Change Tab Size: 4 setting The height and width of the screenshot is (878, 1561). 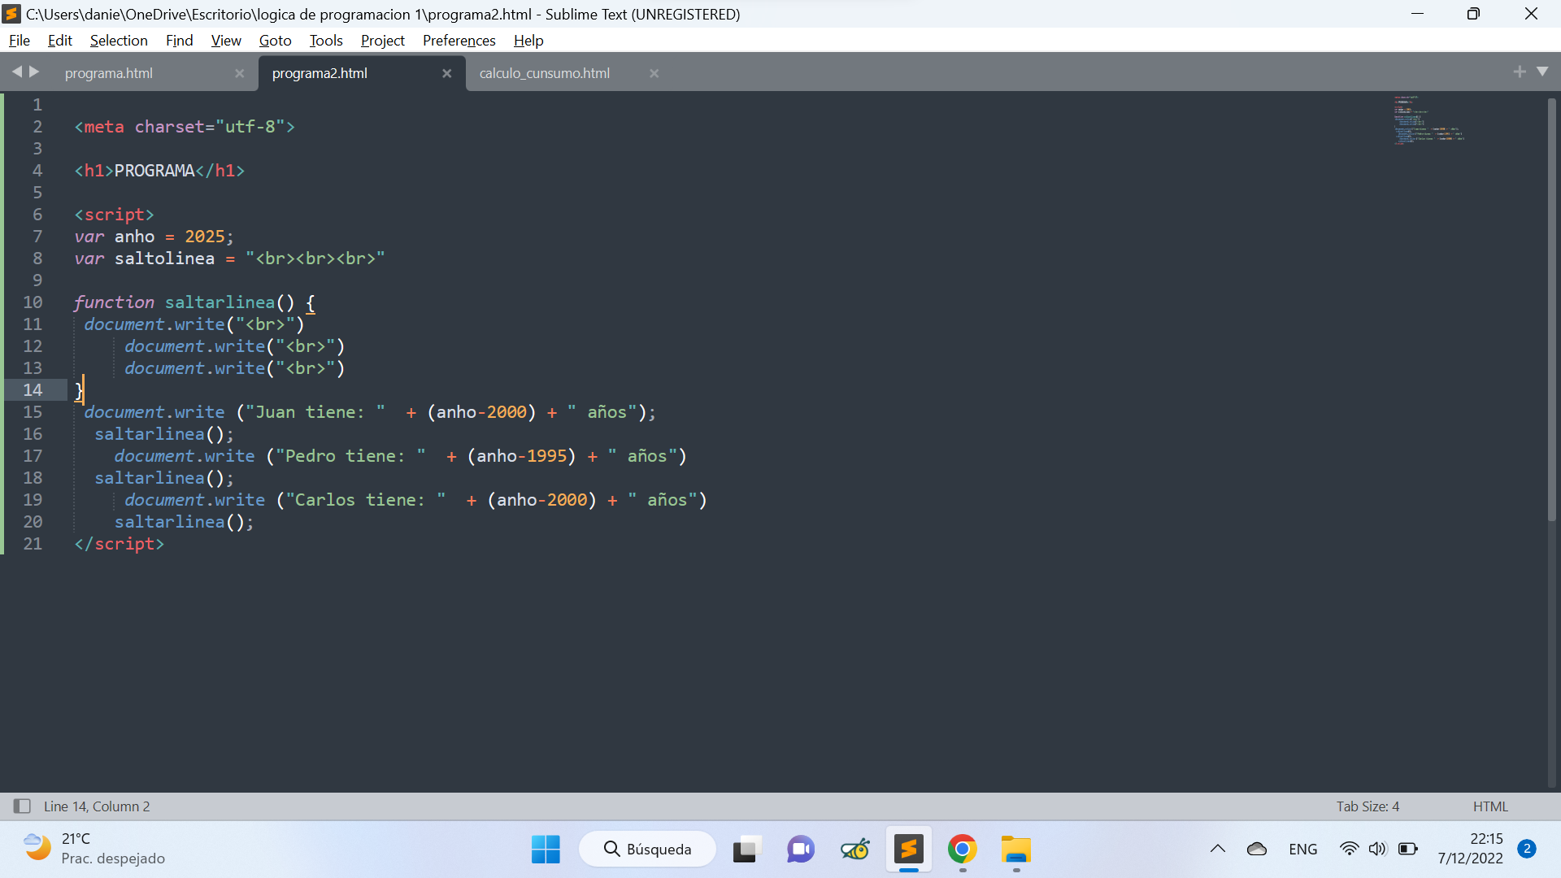(1368, 806)
